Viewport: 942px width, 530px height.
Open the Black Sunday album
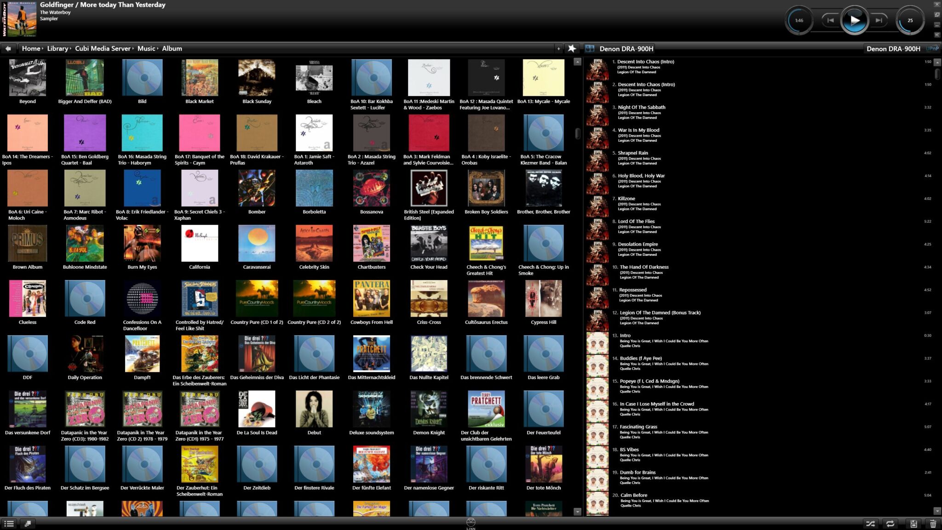[x=257, y=82]
